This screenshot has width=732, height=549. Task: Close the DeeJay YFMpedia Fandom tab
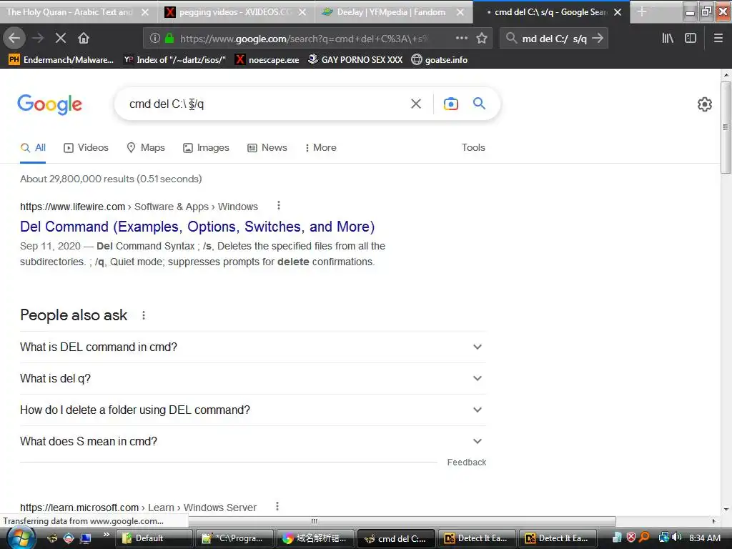(x=460, y=12)
